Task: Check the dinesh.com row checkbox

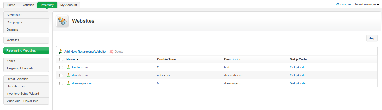Action: tap(61, 75)
